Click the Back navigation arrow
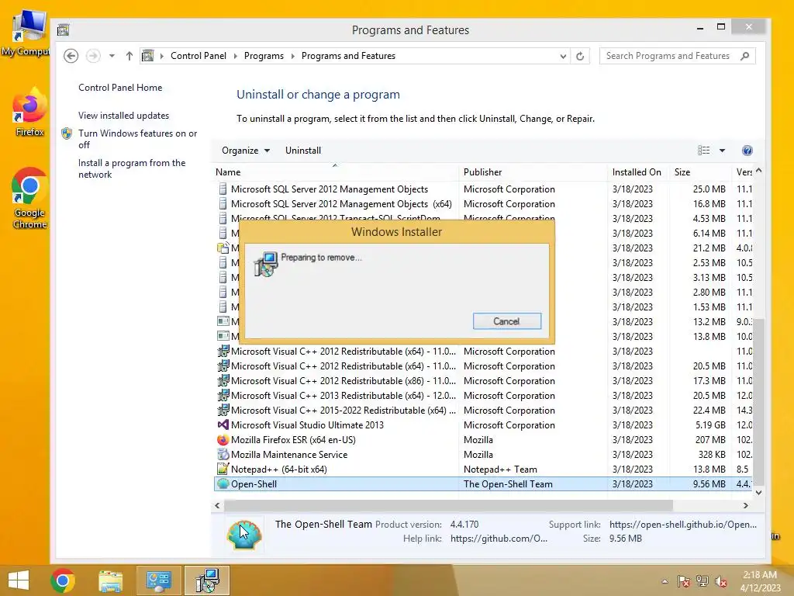The height and width of the screenshot is (596, 794). click(x=71, y=56)
